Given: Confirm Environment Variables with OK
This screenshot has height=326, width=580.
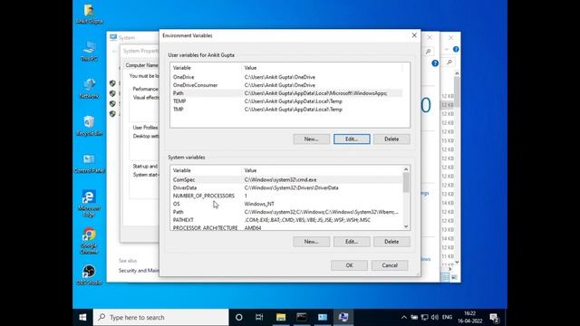Looking at the screenshot, I should tap(349, 265).
